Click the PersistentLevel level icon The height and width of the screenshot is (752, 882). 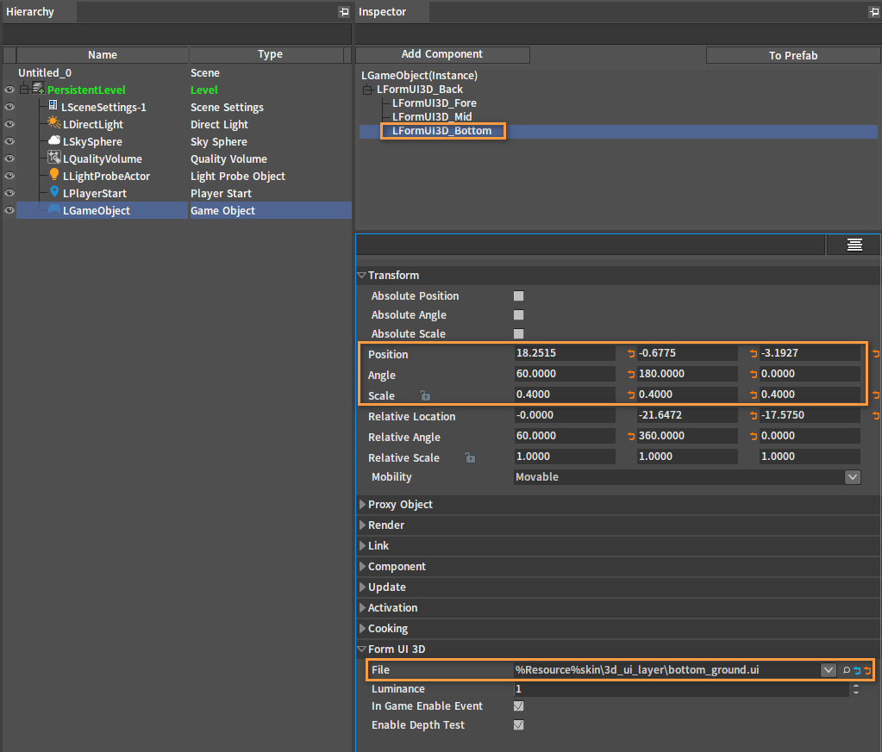(38, 89)
